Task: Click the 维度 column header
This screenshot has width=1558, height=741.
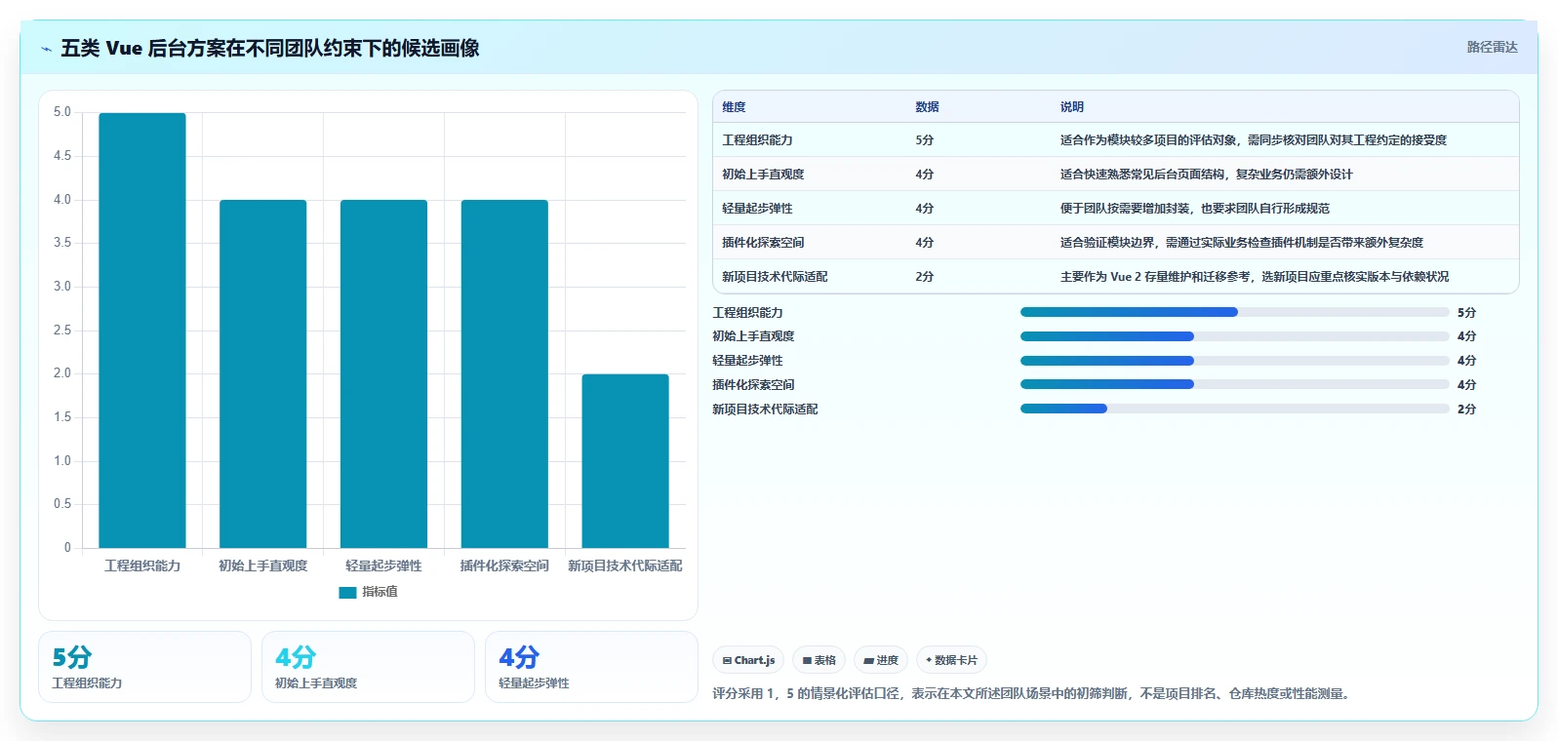Action: pyautogui.click(x=734, y=107)
